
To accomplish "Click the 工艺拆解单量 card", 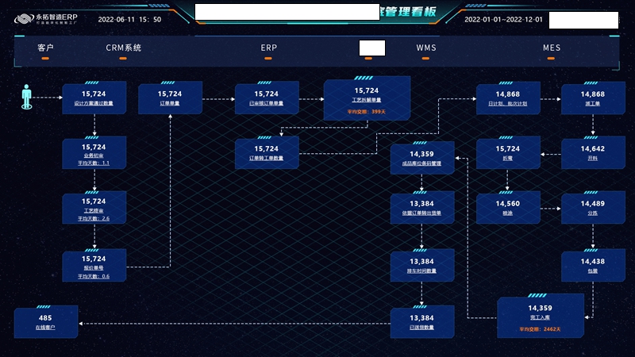I will (366, 100).
